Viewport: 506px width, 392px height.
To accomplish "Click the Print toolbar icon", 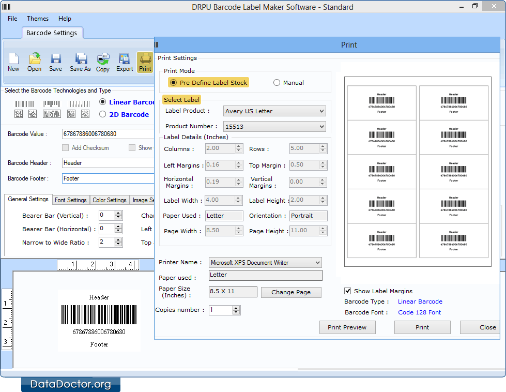I will coord(145,63).
